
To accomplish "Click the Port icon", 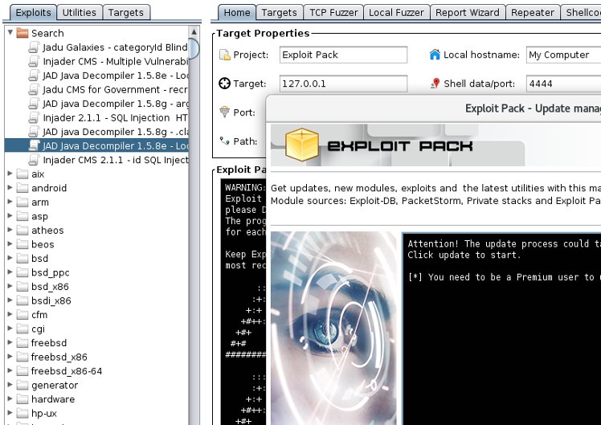I will (x=225, y=112).
